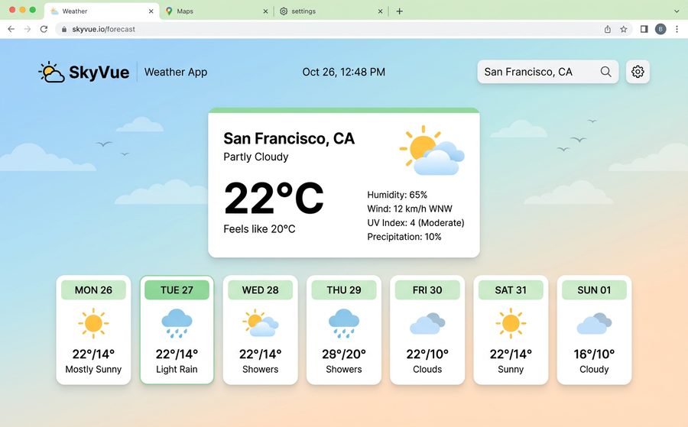Screen dimensions: 688x427
Task: Open the profile avatar B
Action: 660,29
